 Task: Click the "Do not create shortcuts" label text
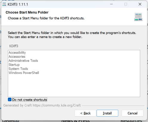(x=30, y=100)
